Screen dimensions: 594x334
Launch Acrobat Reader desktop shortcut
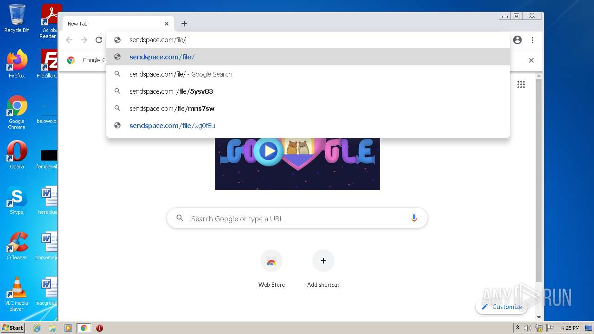[x=49, y=21]
